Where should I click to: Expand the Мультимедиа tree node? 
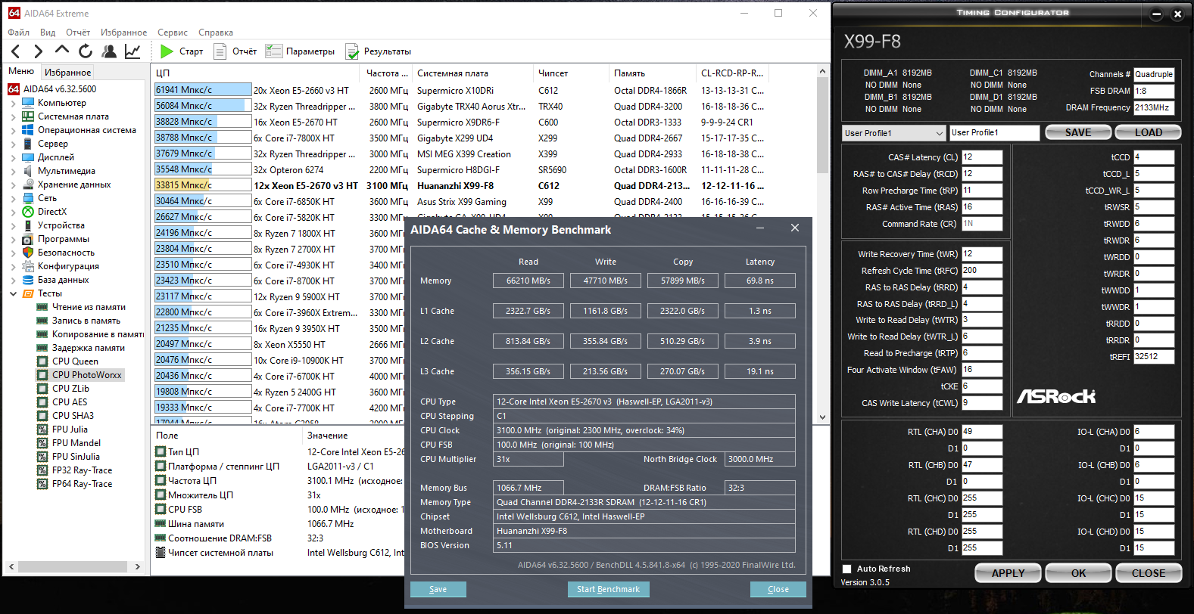coord(13,171)
